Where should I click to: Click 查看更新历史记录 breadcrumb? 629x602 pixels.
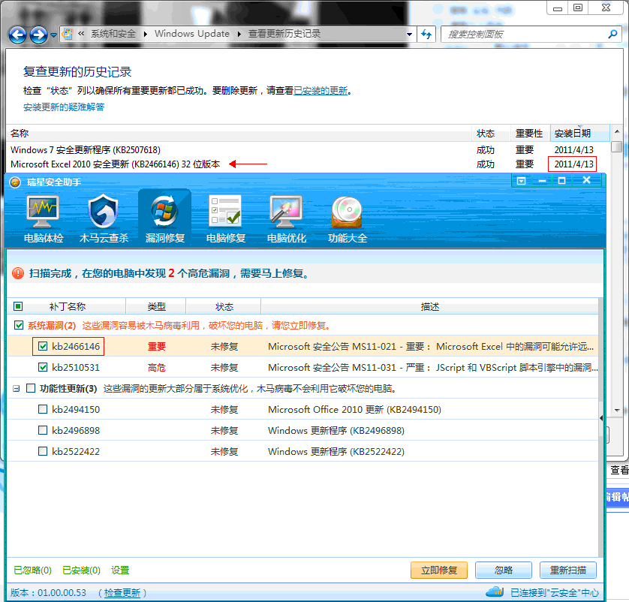pyautogui.click(x=284, y=34)
